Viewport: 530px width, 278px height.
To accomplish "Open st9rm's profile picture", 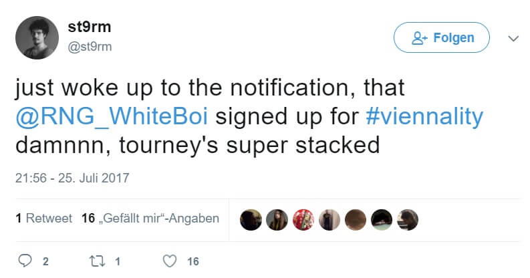I will click(35, 37).
